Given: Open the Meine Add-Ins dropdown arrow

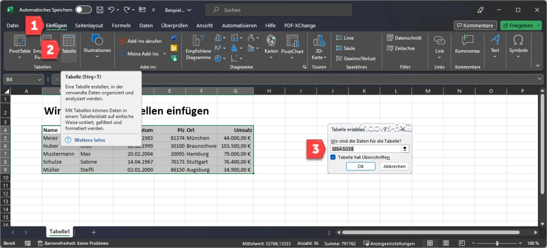Looking at the screenshot, I should [165, 54].
